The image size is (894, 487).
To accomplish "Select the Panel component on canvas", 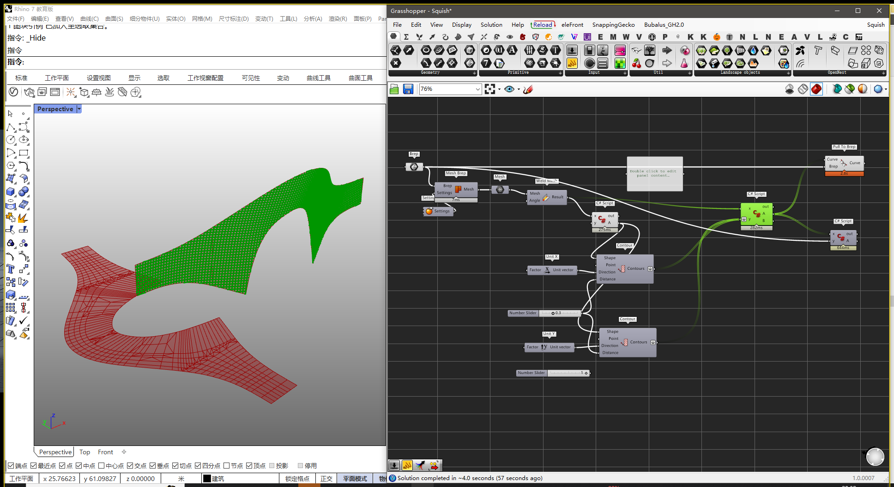I will coord(655,174).
